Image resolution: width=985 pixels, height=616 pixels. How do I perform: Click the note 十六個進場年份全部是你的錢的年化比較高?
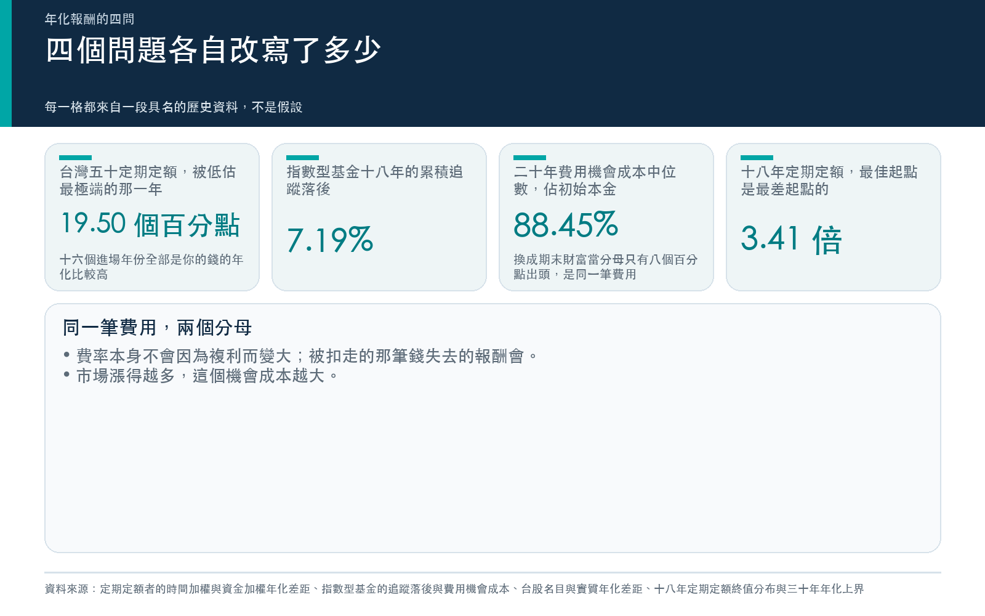151,267
